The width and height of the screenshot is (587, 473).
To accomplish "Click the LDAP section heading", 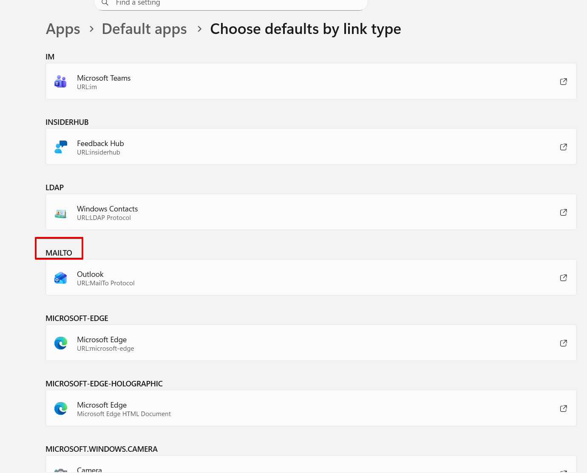I will (55, 188).
